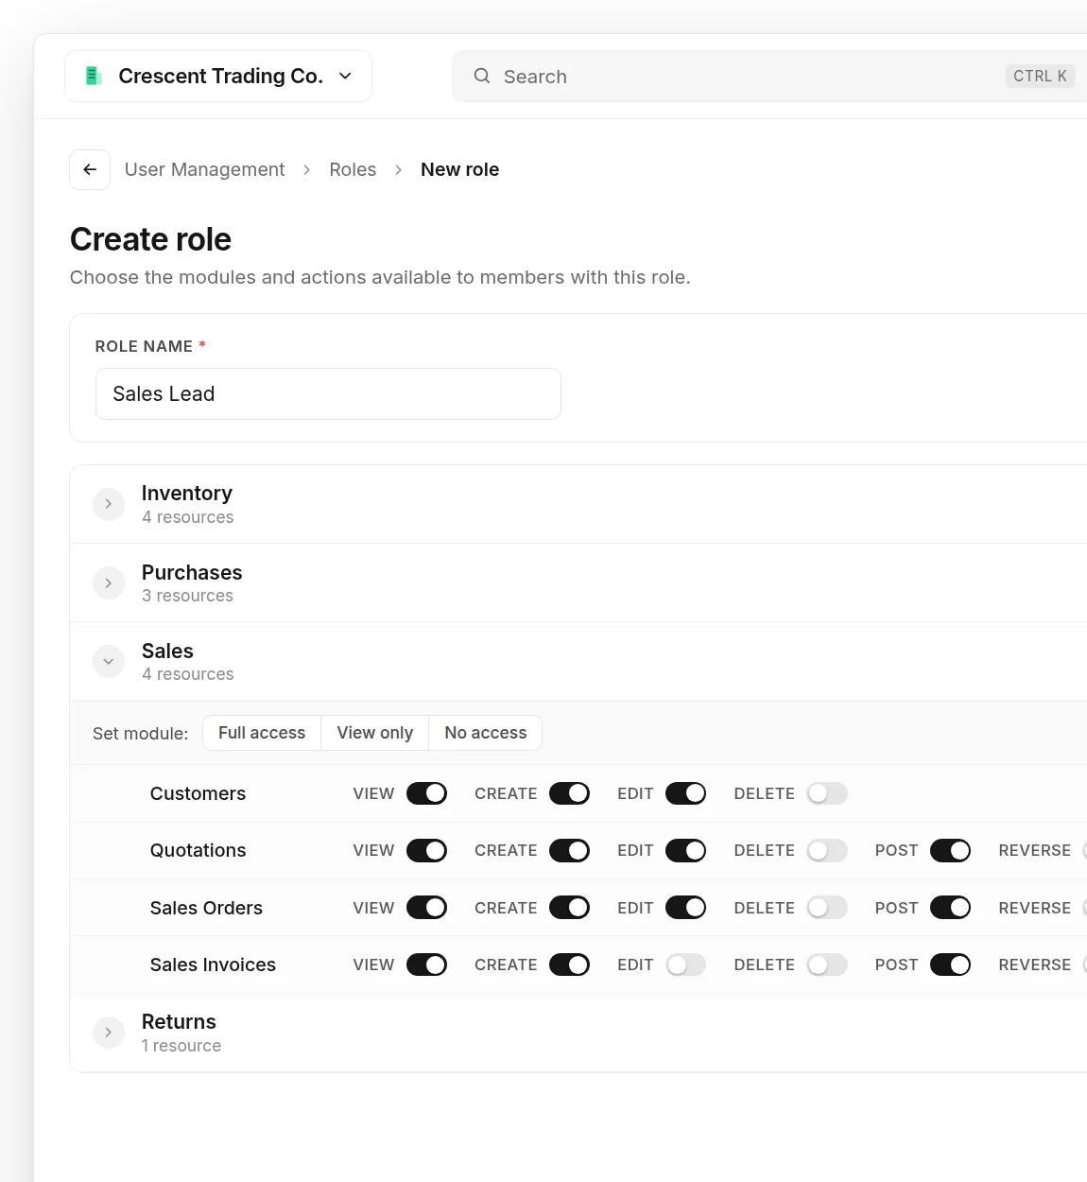Select the Sales module title
This screenshot has height=1182, width=1087.
coord(167,652)
